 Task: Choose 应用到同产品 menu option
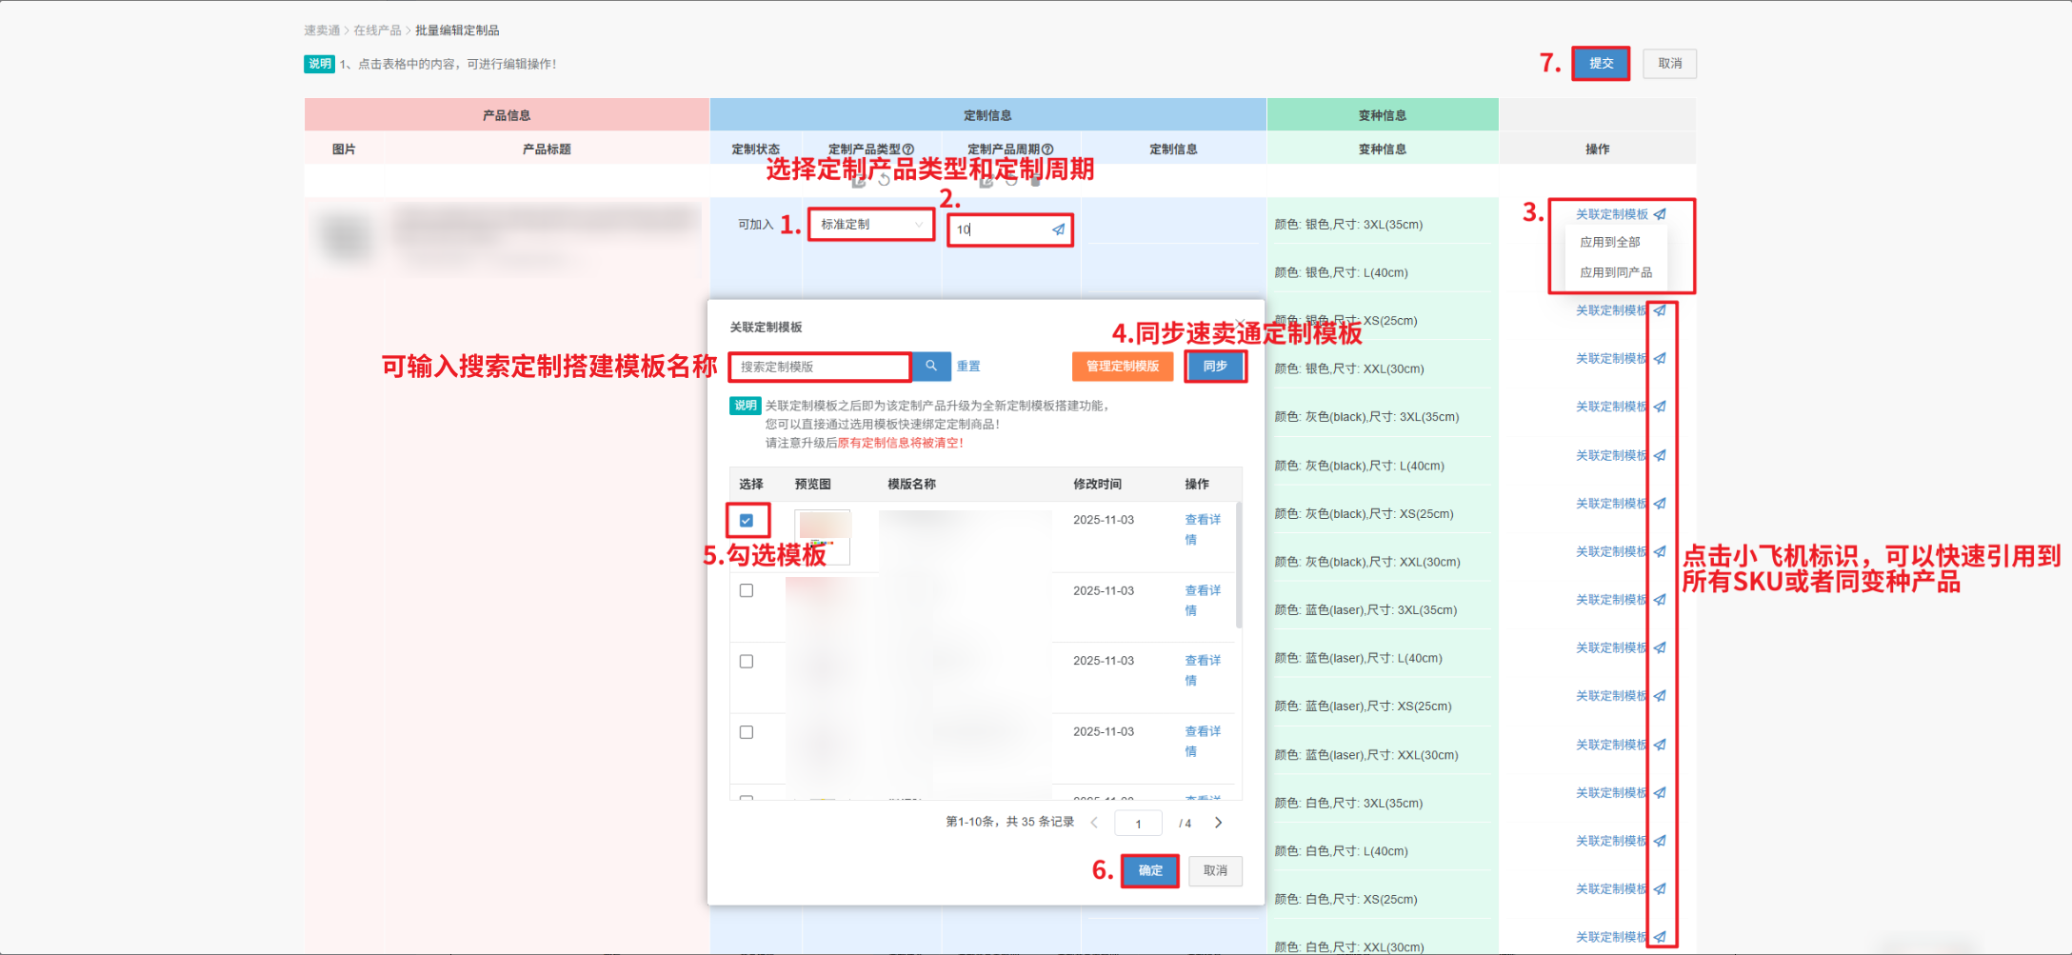1615,272
